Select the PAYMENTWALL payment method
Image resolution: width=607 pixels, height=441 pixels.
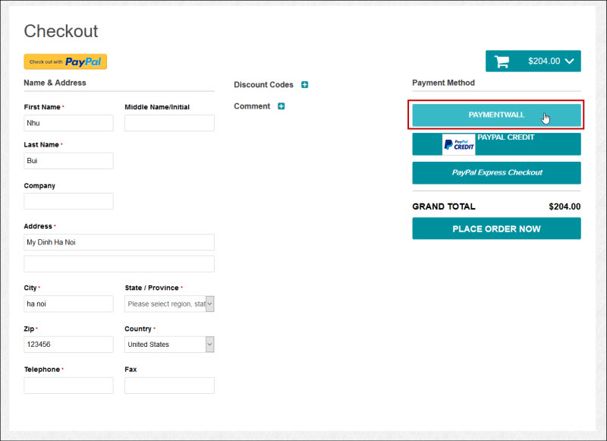496,115
